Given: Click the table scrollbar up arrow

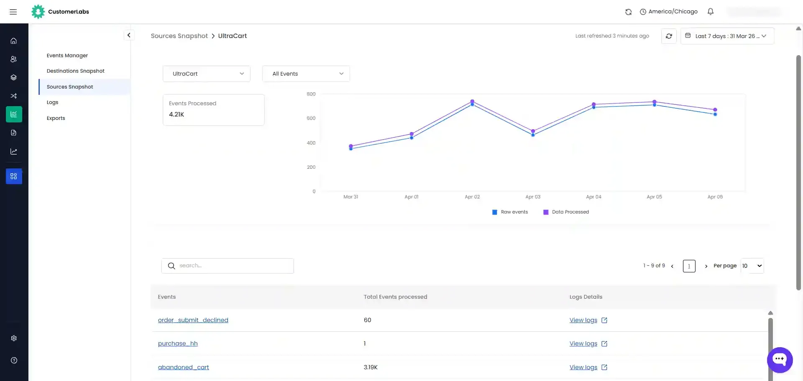Looking at the screenshot, I should 770,313.
